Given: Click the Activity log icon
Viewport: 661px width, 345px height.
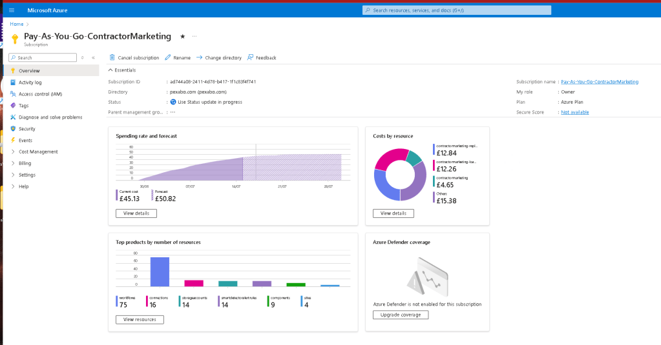Looking at the screenshot, I should coord(13,83).
